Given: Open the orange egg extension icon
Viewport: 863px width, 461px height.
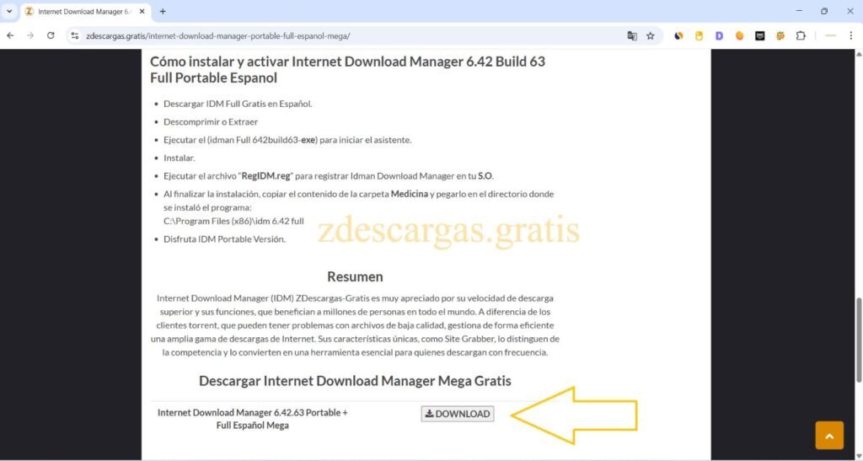Looking at the screenshot, I should (x=739, y=35).
